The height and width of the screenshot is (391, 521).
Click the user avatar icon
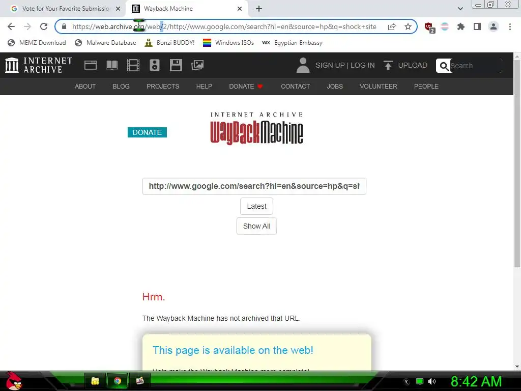(303, 65)
